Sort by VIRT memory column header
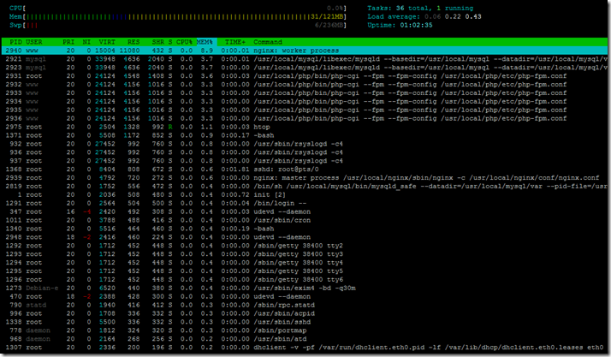 tap(107, 42)
